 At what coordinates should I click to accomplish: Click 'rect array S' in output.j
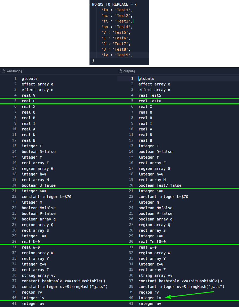(x=152, y=230)
